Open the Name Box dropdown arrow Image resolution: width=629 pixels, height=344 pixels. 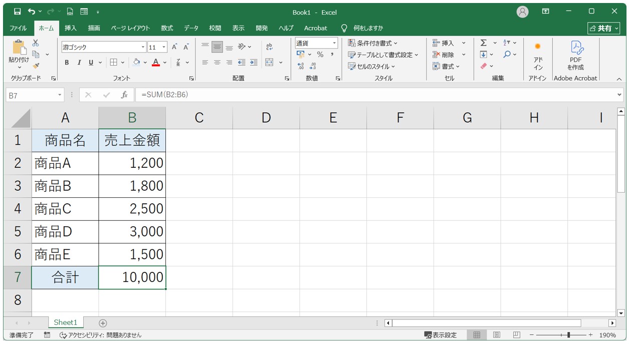[60, 95]
